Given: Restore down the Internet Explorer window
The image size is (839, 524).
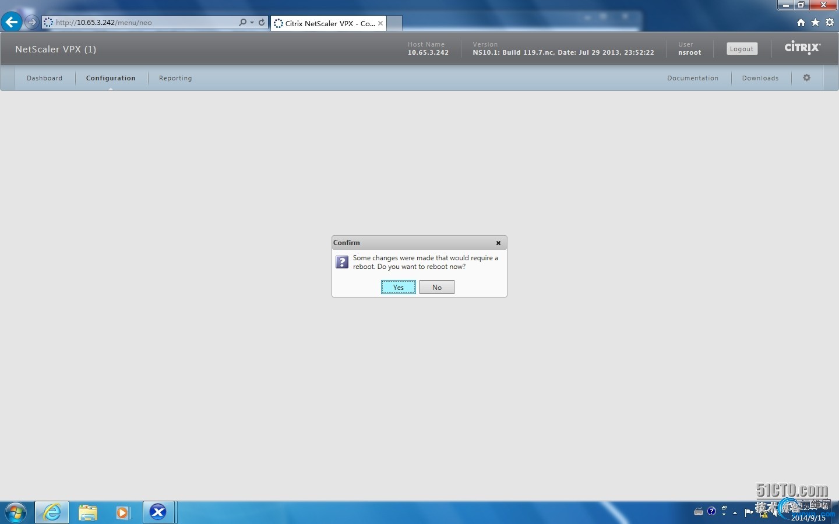Looking at the screenshot, I should pyautogui.click(x=801, y=5).
